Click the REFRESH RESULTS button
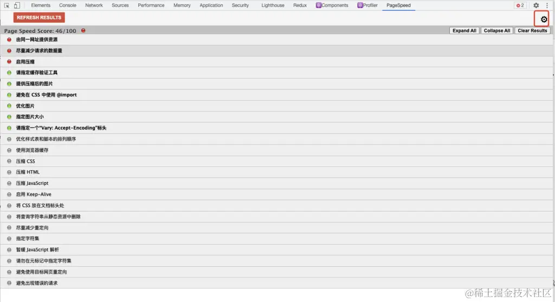The height and width of the screenshot is (302, 555). click(39, 17)
